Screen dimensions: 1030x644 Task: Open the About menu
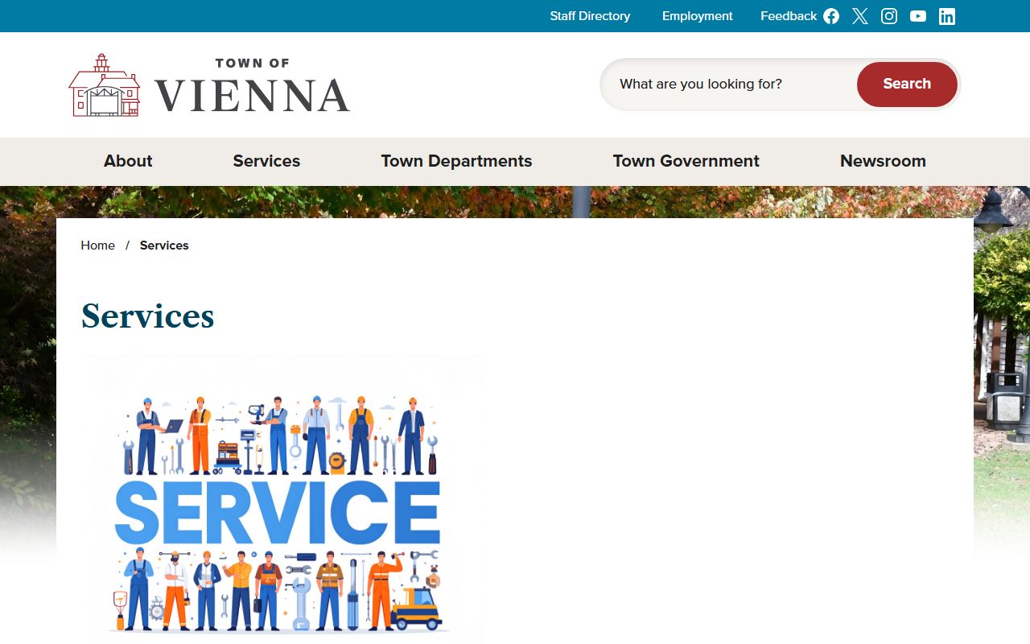[128, 161]
